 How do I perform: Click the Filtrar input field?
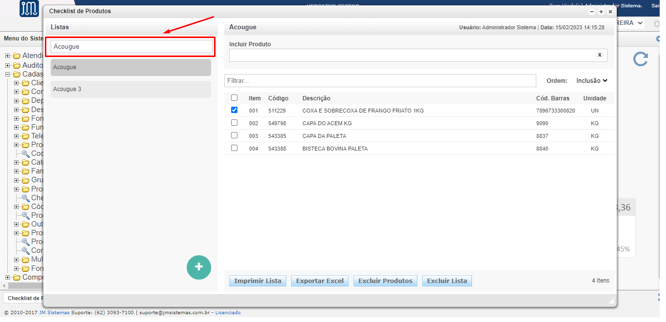pos(380,80)
